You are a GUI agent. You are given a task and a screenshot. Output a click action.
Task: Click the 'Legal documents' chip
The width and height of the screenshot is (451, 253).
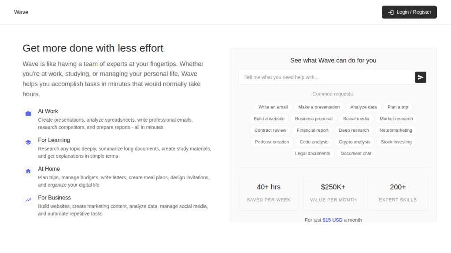tap(312, 154)
